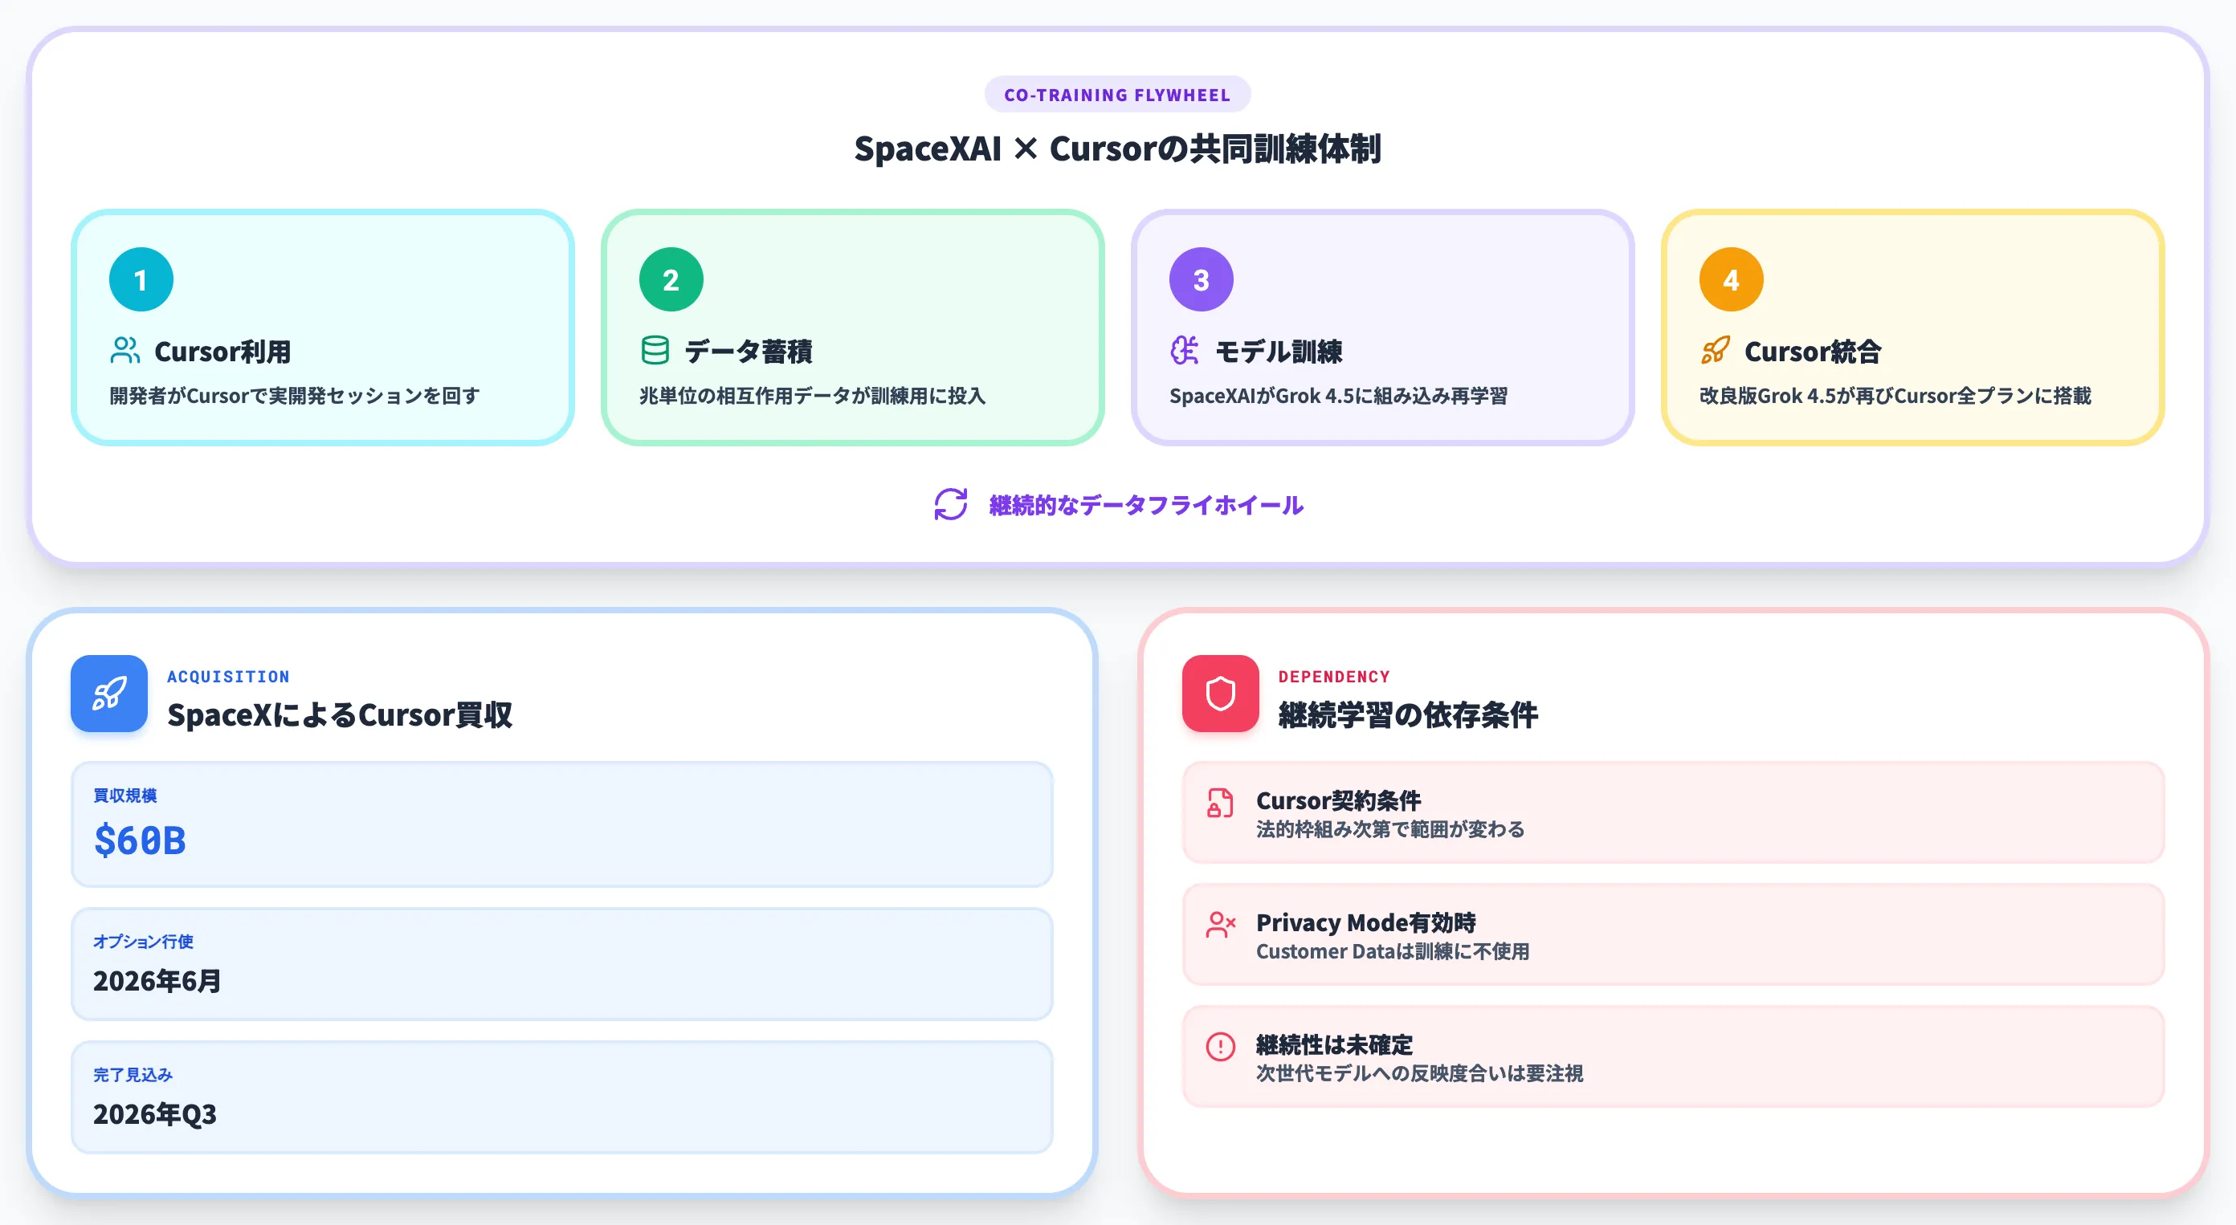Click step number 3 purple circle badge
Screen dimensions: 2236x1225
(1202, 279)
